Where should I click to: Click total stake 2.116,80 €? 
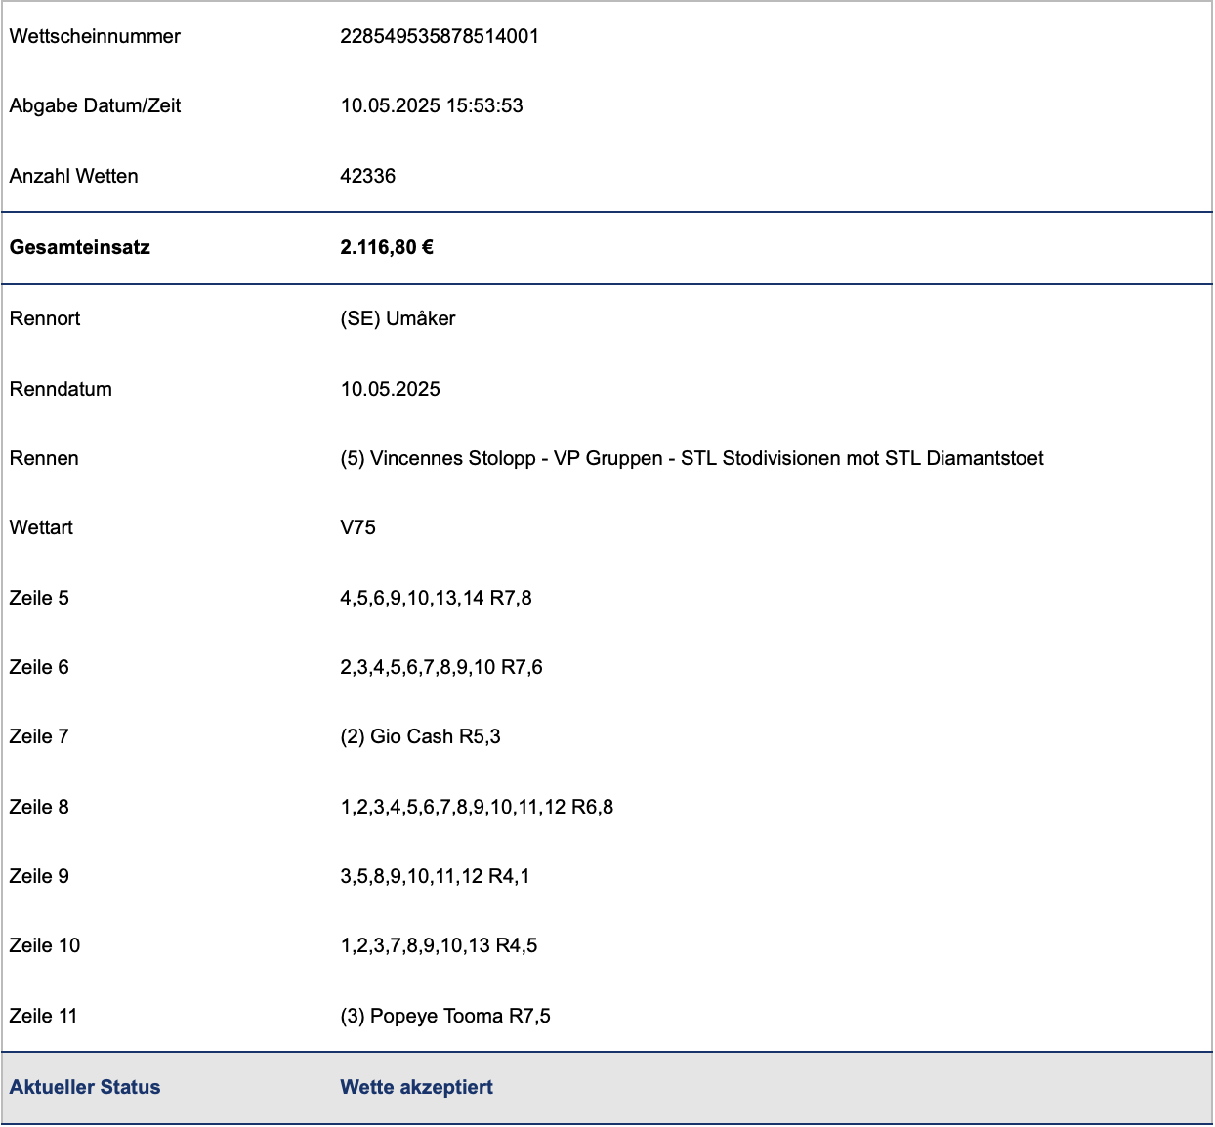387,247
